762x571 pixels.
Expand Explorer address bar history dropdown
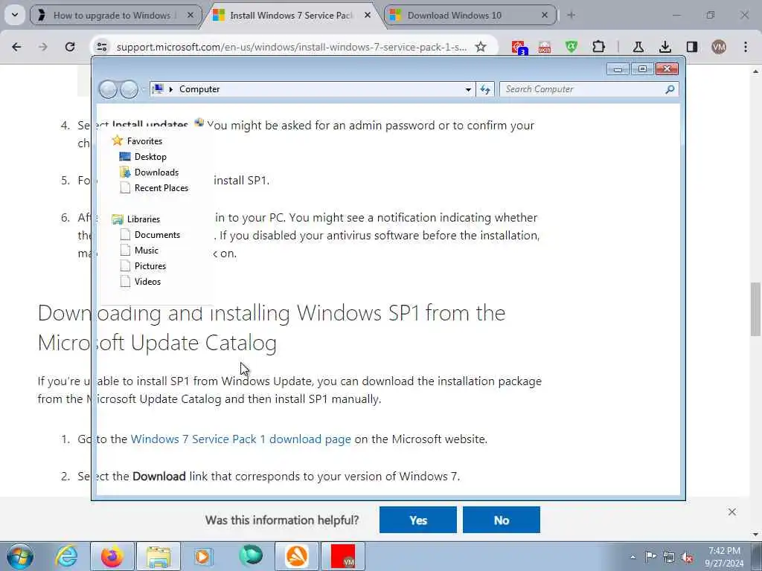click(x=468, y=89)
